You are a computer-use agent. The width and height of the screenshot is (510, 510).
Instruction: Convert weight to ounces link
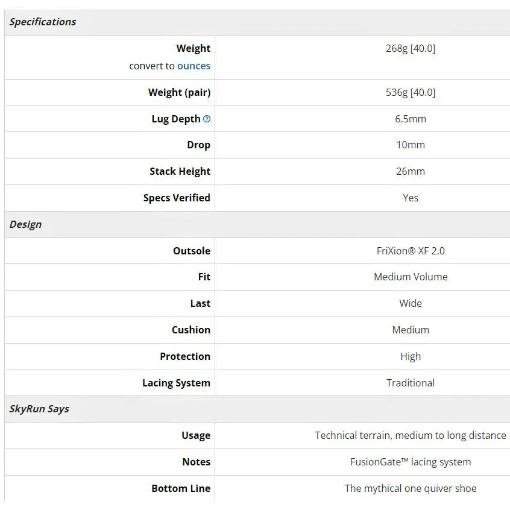pos(194,66)
